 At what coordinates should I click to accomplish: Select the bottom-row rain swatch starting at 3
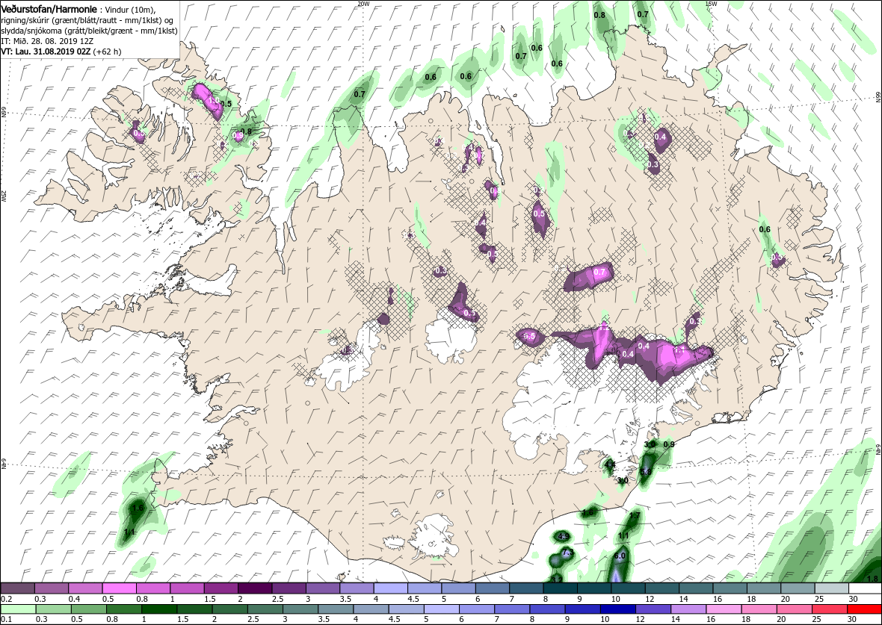pos(300,610)
